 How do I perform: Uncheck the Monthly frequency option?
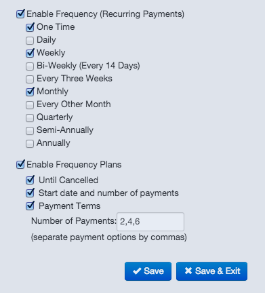coord(30,92)
